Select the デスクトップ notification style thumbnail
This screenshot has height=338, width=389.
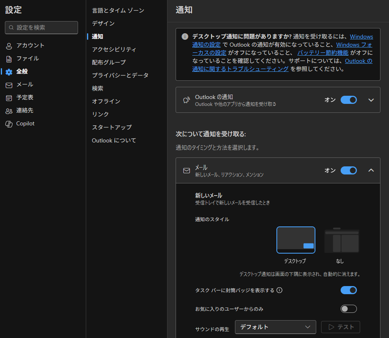296,240
